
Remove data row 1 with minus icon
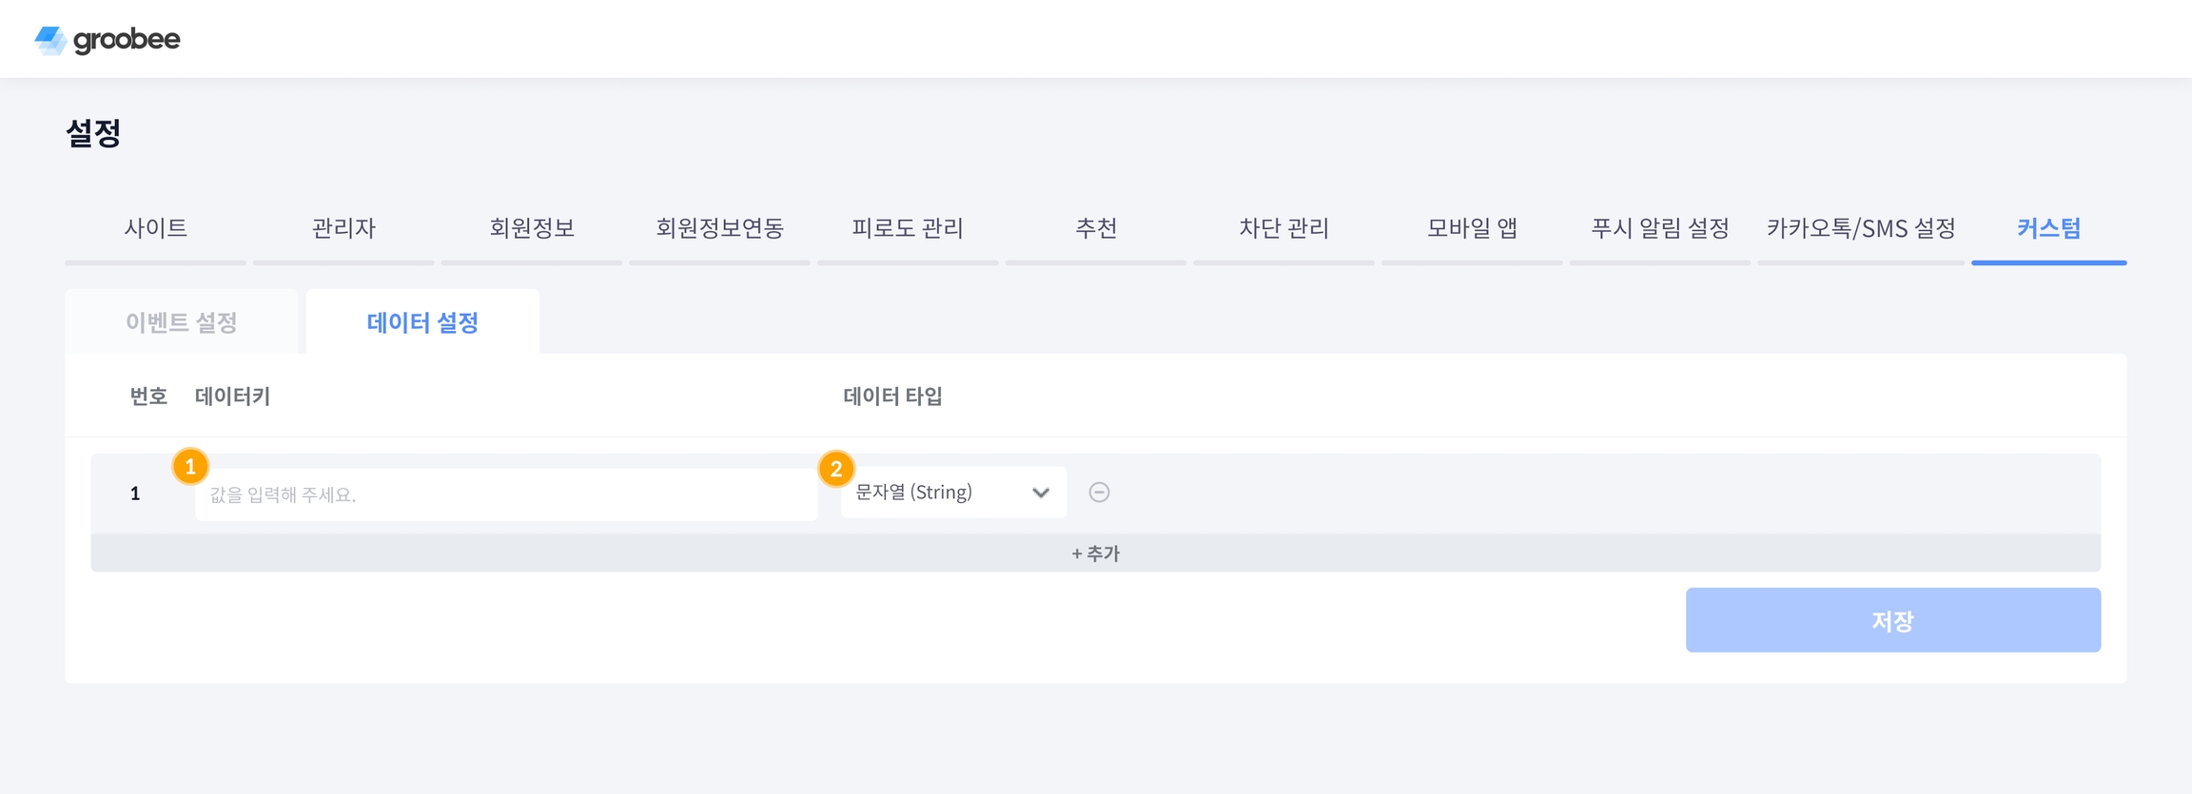(x=1099, y=493)
